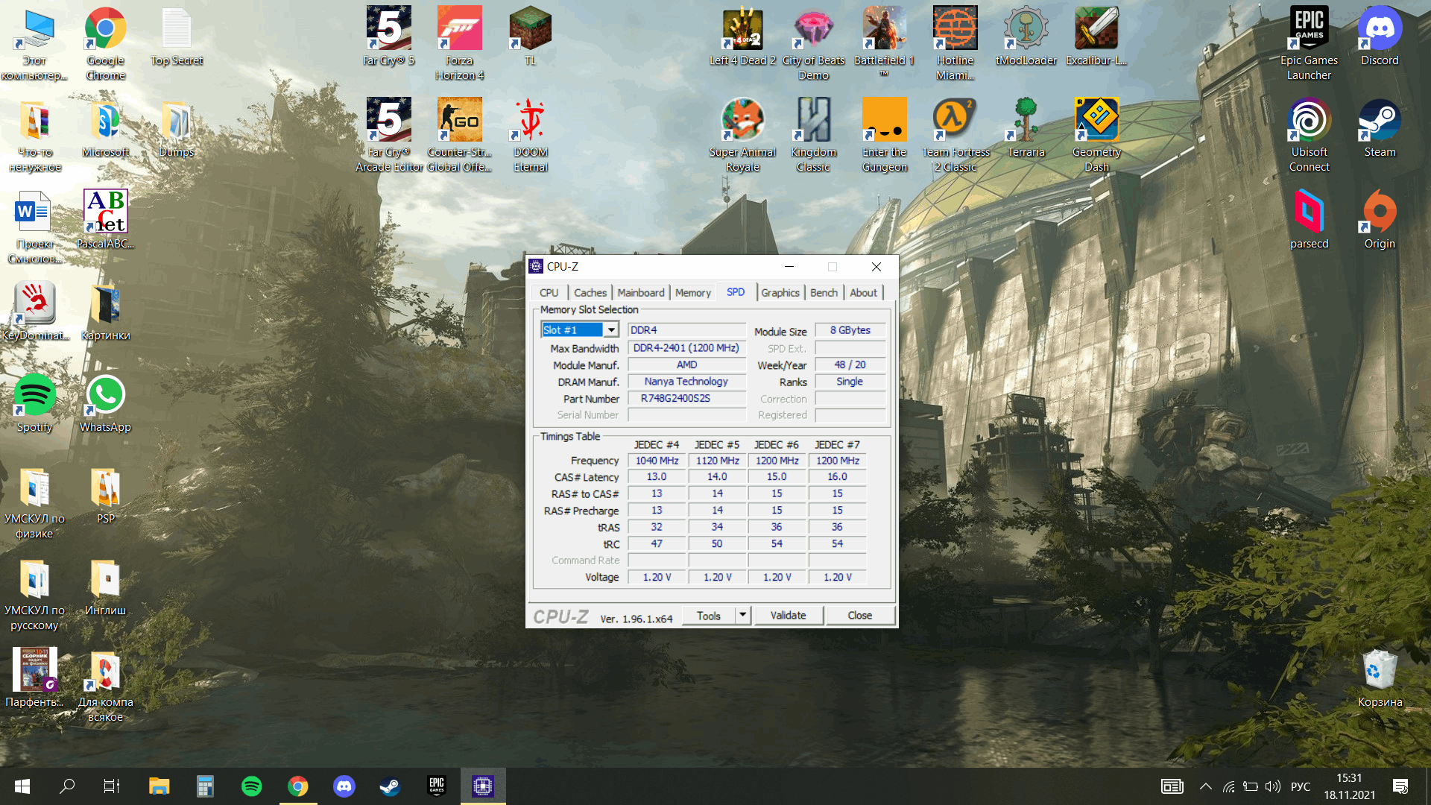
Task: Launch DOOM Eternal shortcut
Action: (x=530, y=135)
